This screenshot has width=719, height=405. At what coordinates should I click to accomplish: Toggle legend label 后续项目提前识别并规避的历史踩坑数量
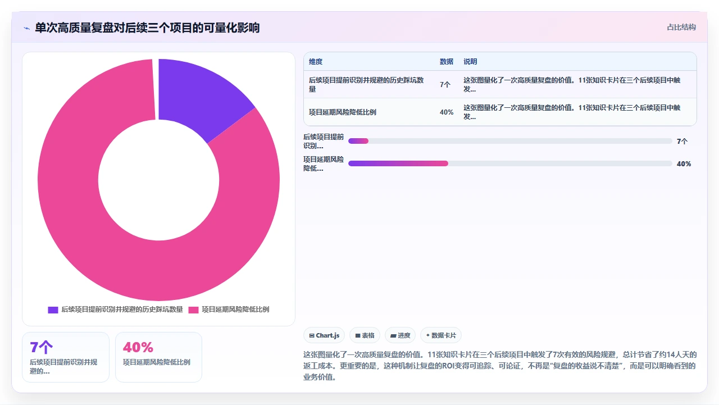[122, 310]
